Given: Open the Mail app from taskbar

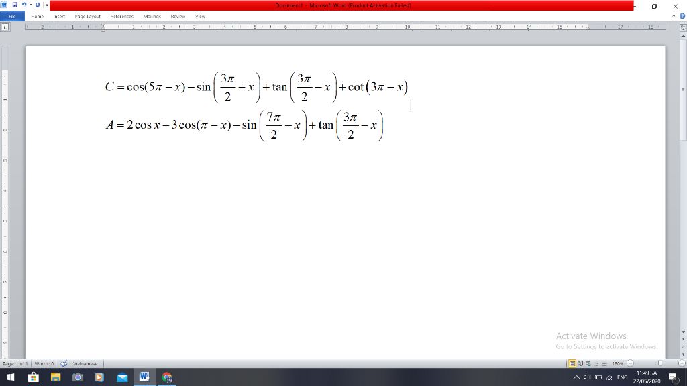Looking at the screenshot, I should click(x=122, y=377).
